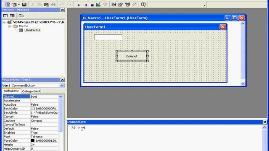Switch to the Alphabetic tab
269x151 pixels.
tap(11, 91)
